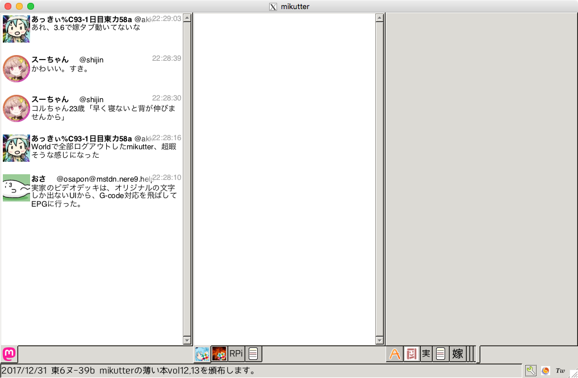
Task: Click おさ's seal avatar thumbnail
Action: point(16,188)
